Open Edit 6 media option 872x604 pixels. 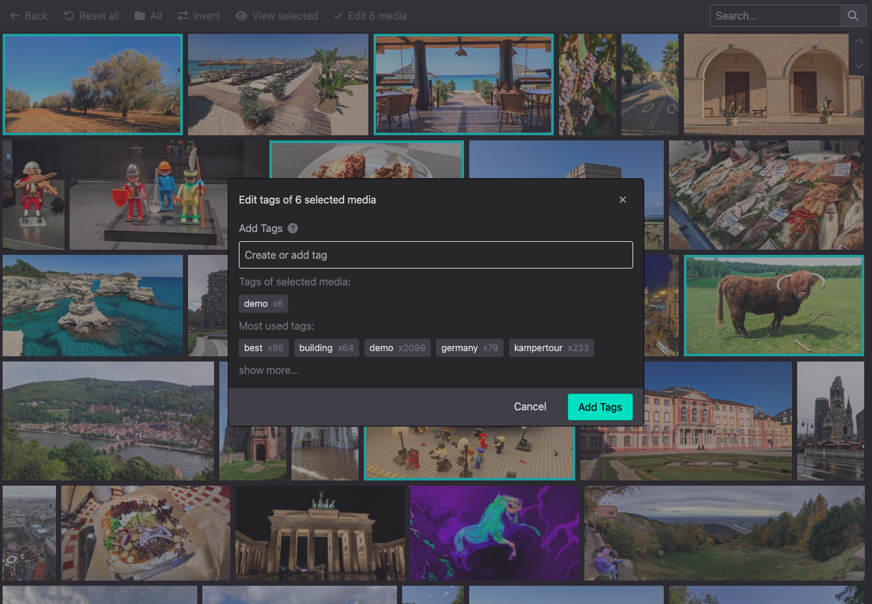click(370, 16)
